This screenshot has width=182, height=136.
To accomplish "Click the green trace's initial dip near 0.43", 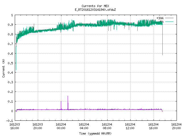I will 16,58.
